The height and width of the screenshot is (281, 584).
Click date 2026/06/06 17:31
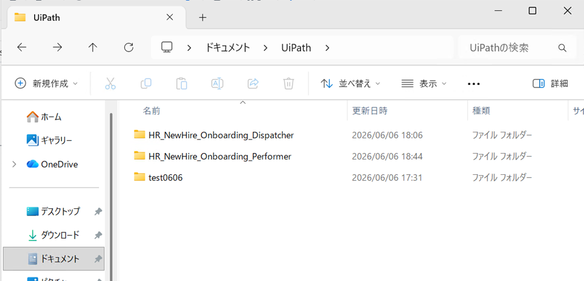pyautogui.click(x=388, y=178)
